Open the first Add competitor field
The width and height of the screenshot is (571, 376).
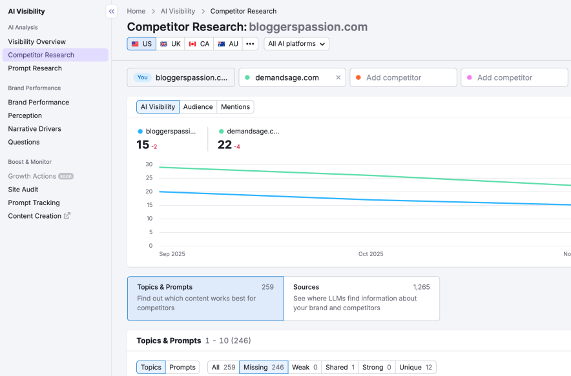pyautogui.click(x=403, y=77)
